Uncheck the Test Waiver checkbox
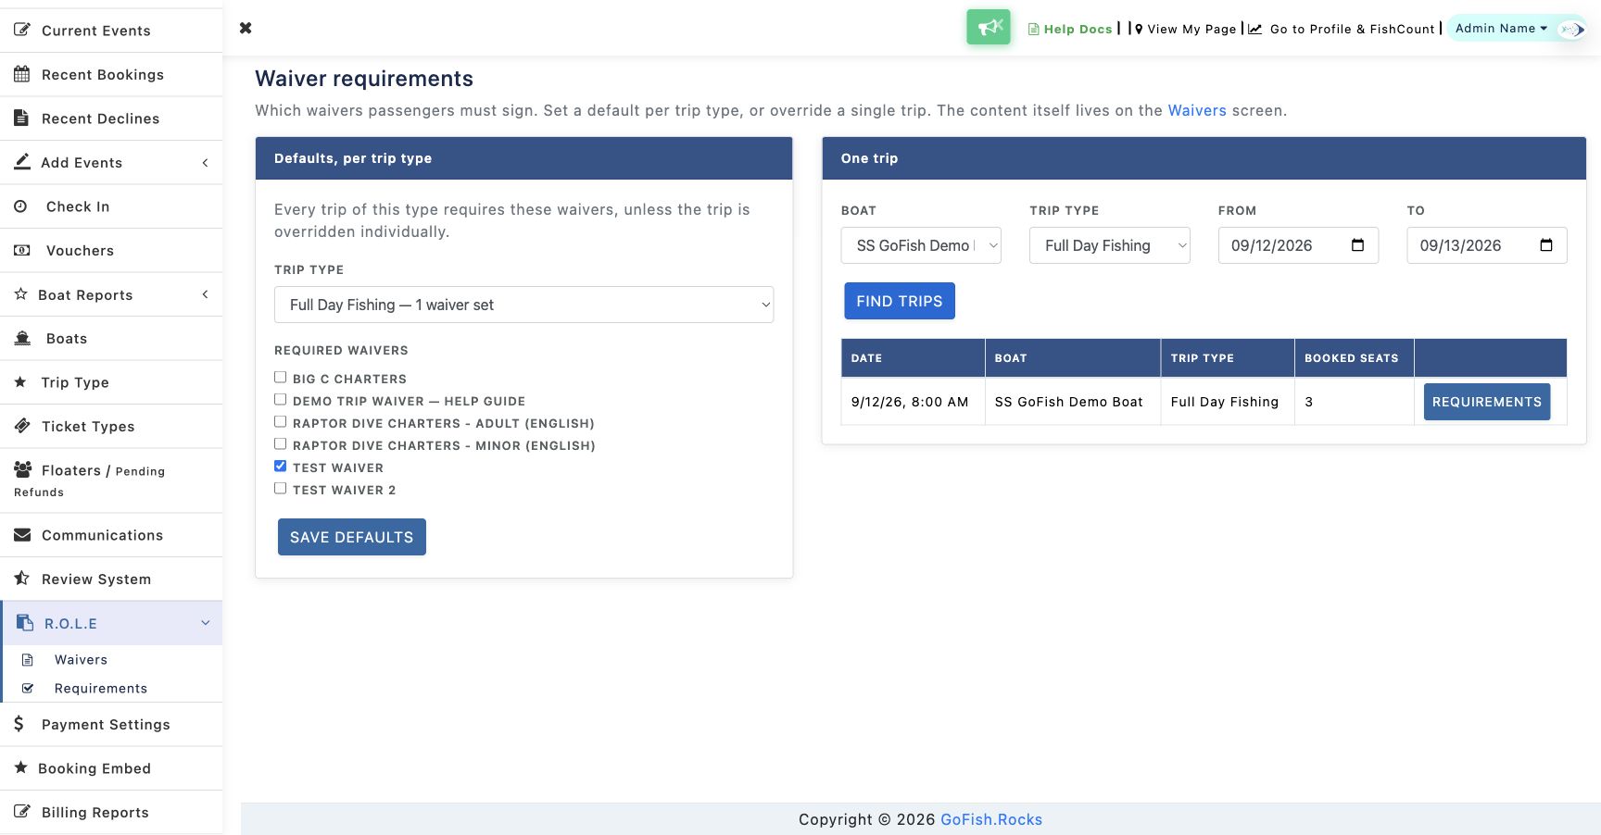Viewport: 1601px width, 835px height. (280, 467)
